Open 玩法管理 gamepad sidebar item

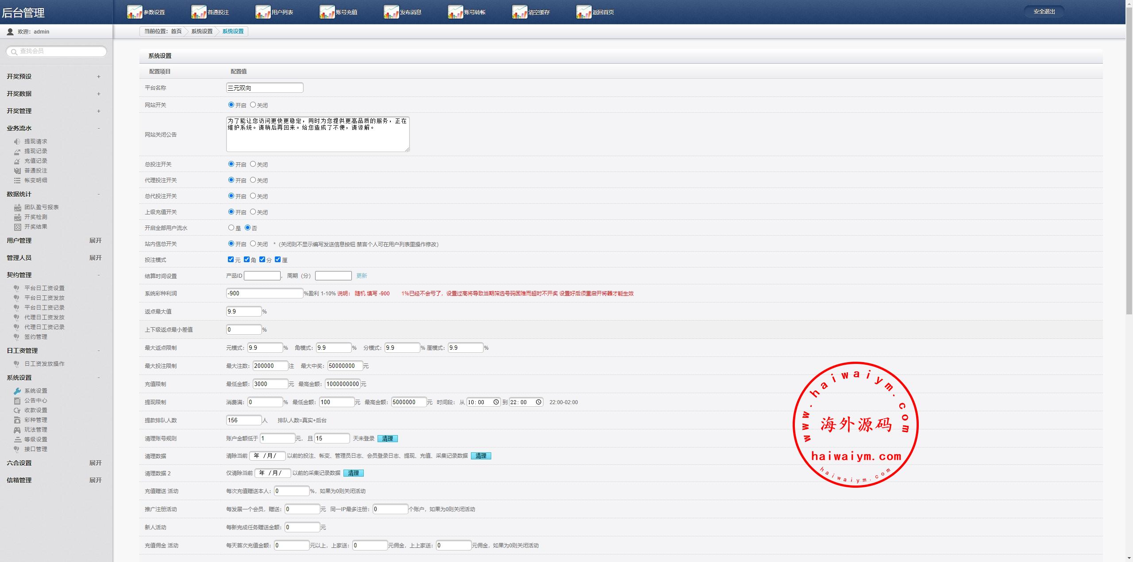point(35,430)
